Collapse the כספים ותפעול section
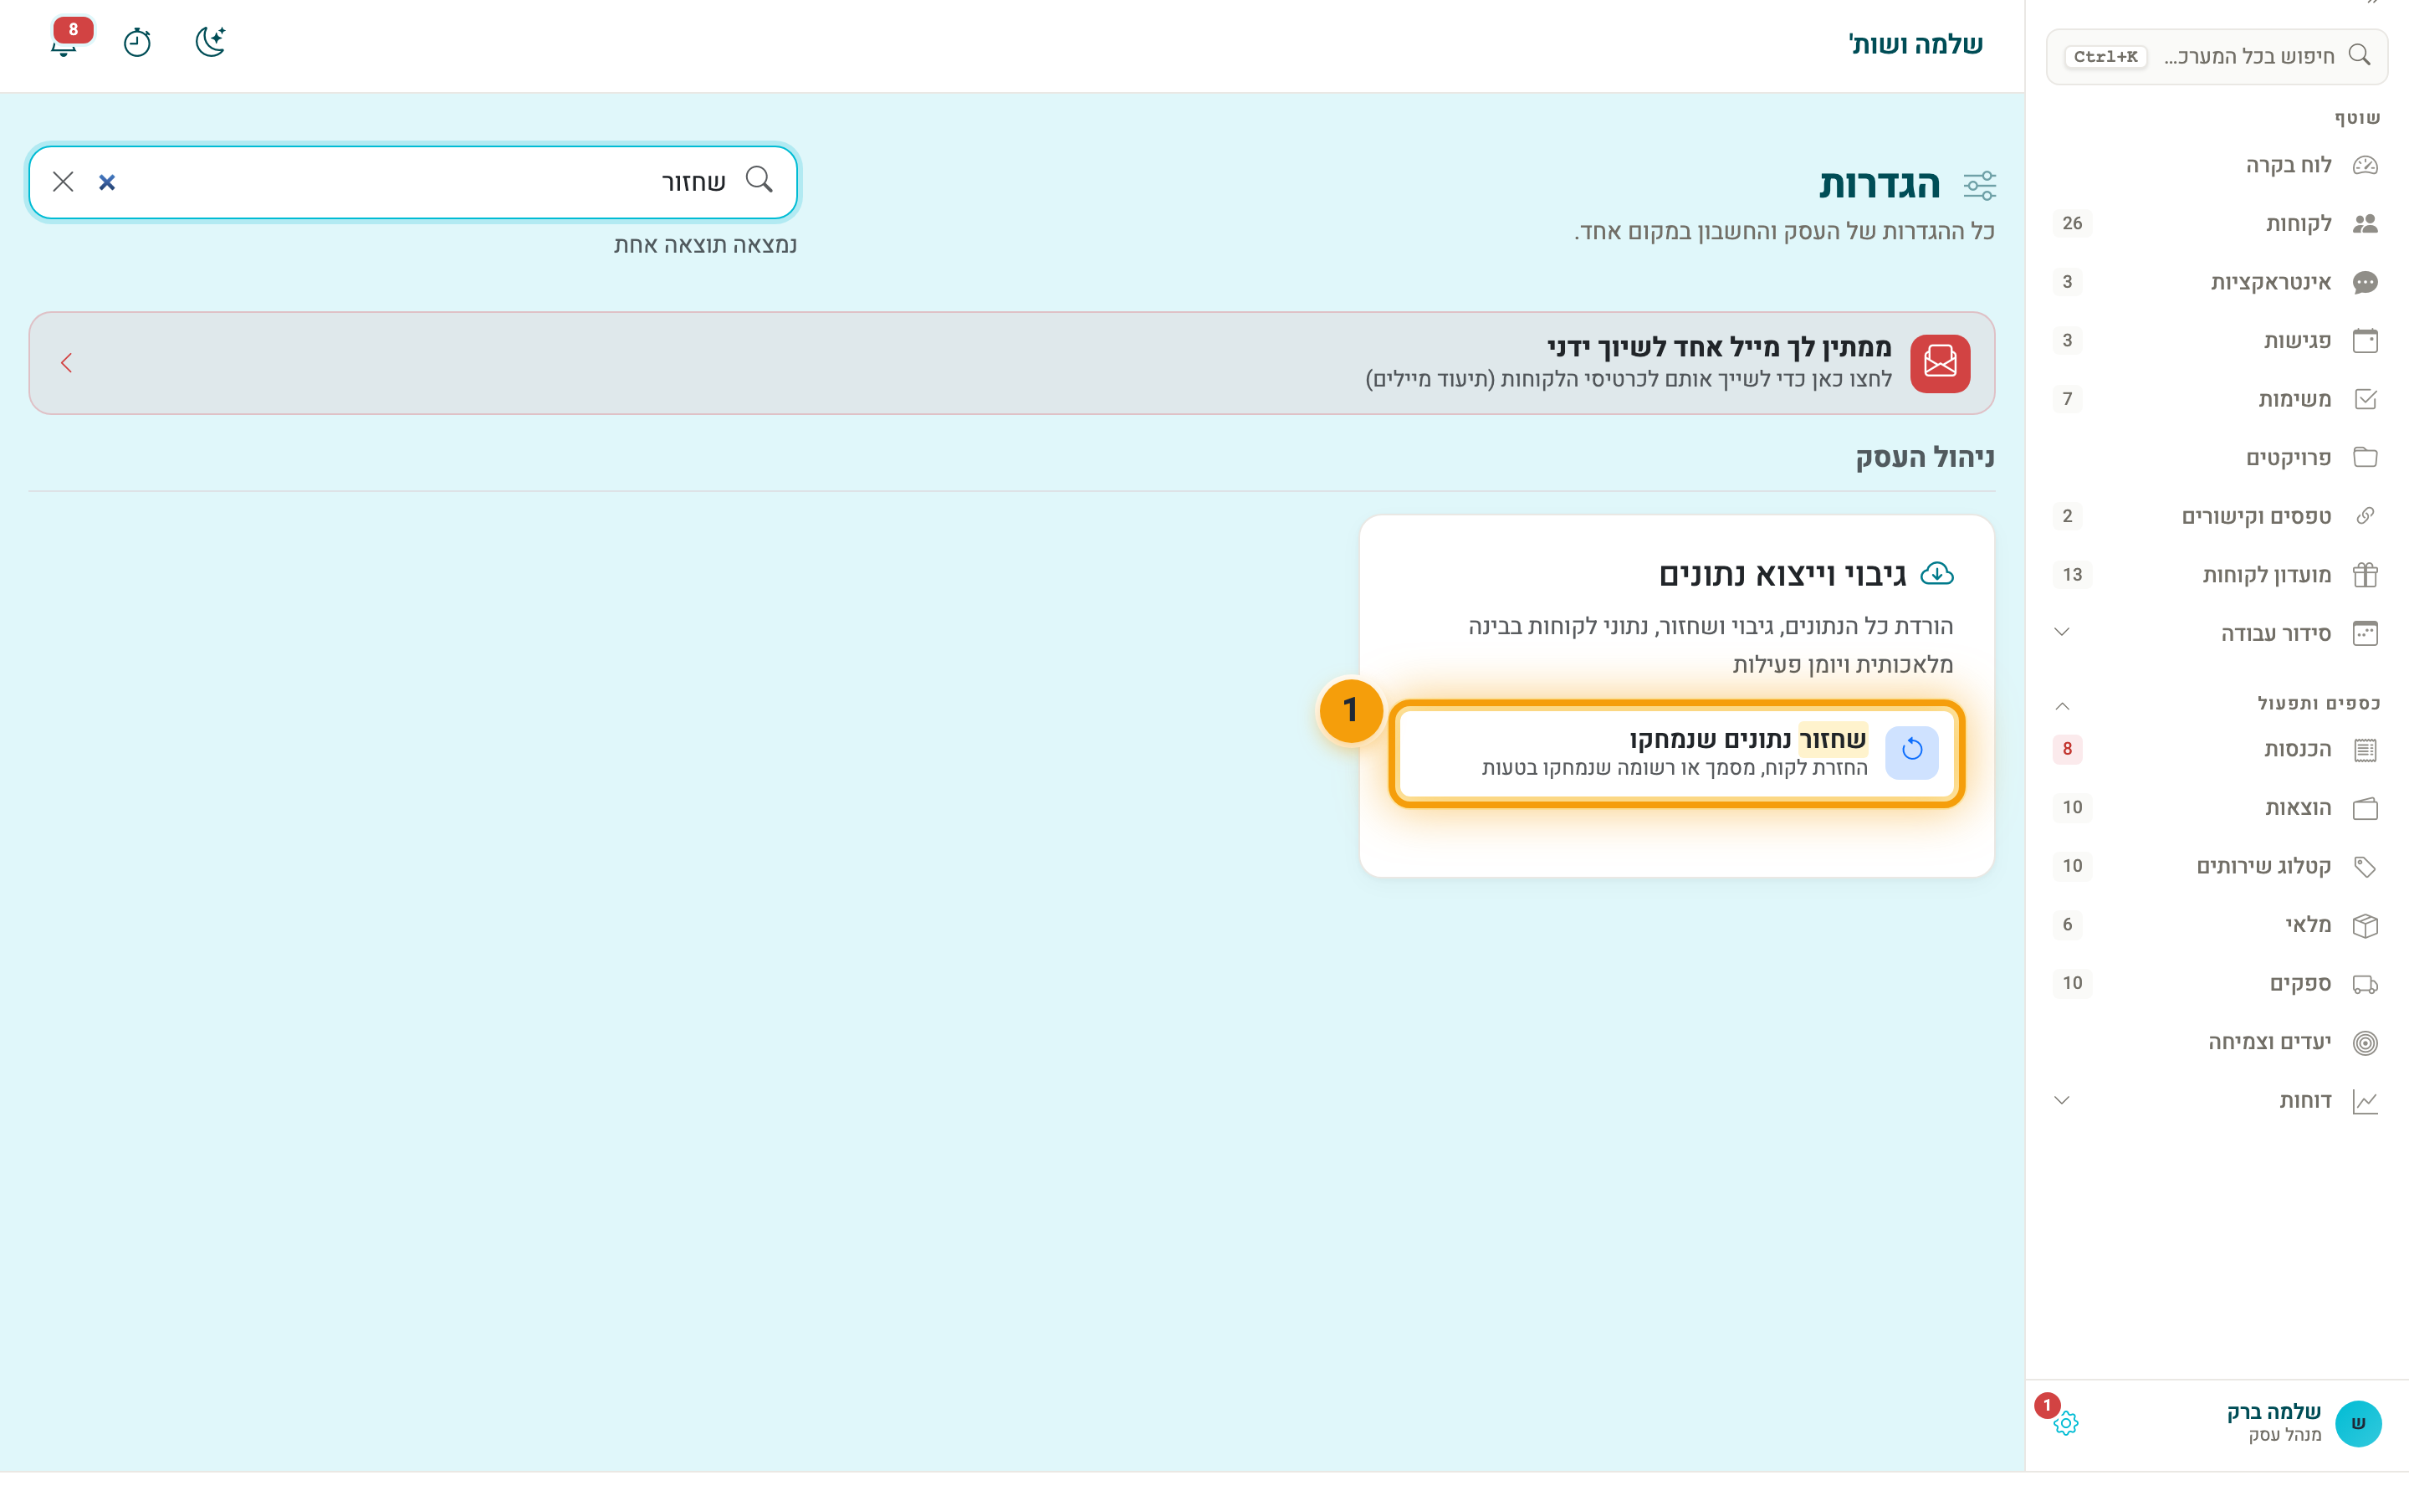The image size is (2409, 1506). click(x=2062, y=705)
